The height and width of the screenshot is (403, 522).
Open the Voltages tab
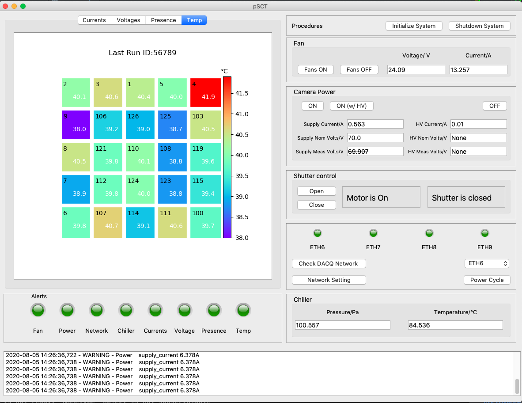coord(129,20)
